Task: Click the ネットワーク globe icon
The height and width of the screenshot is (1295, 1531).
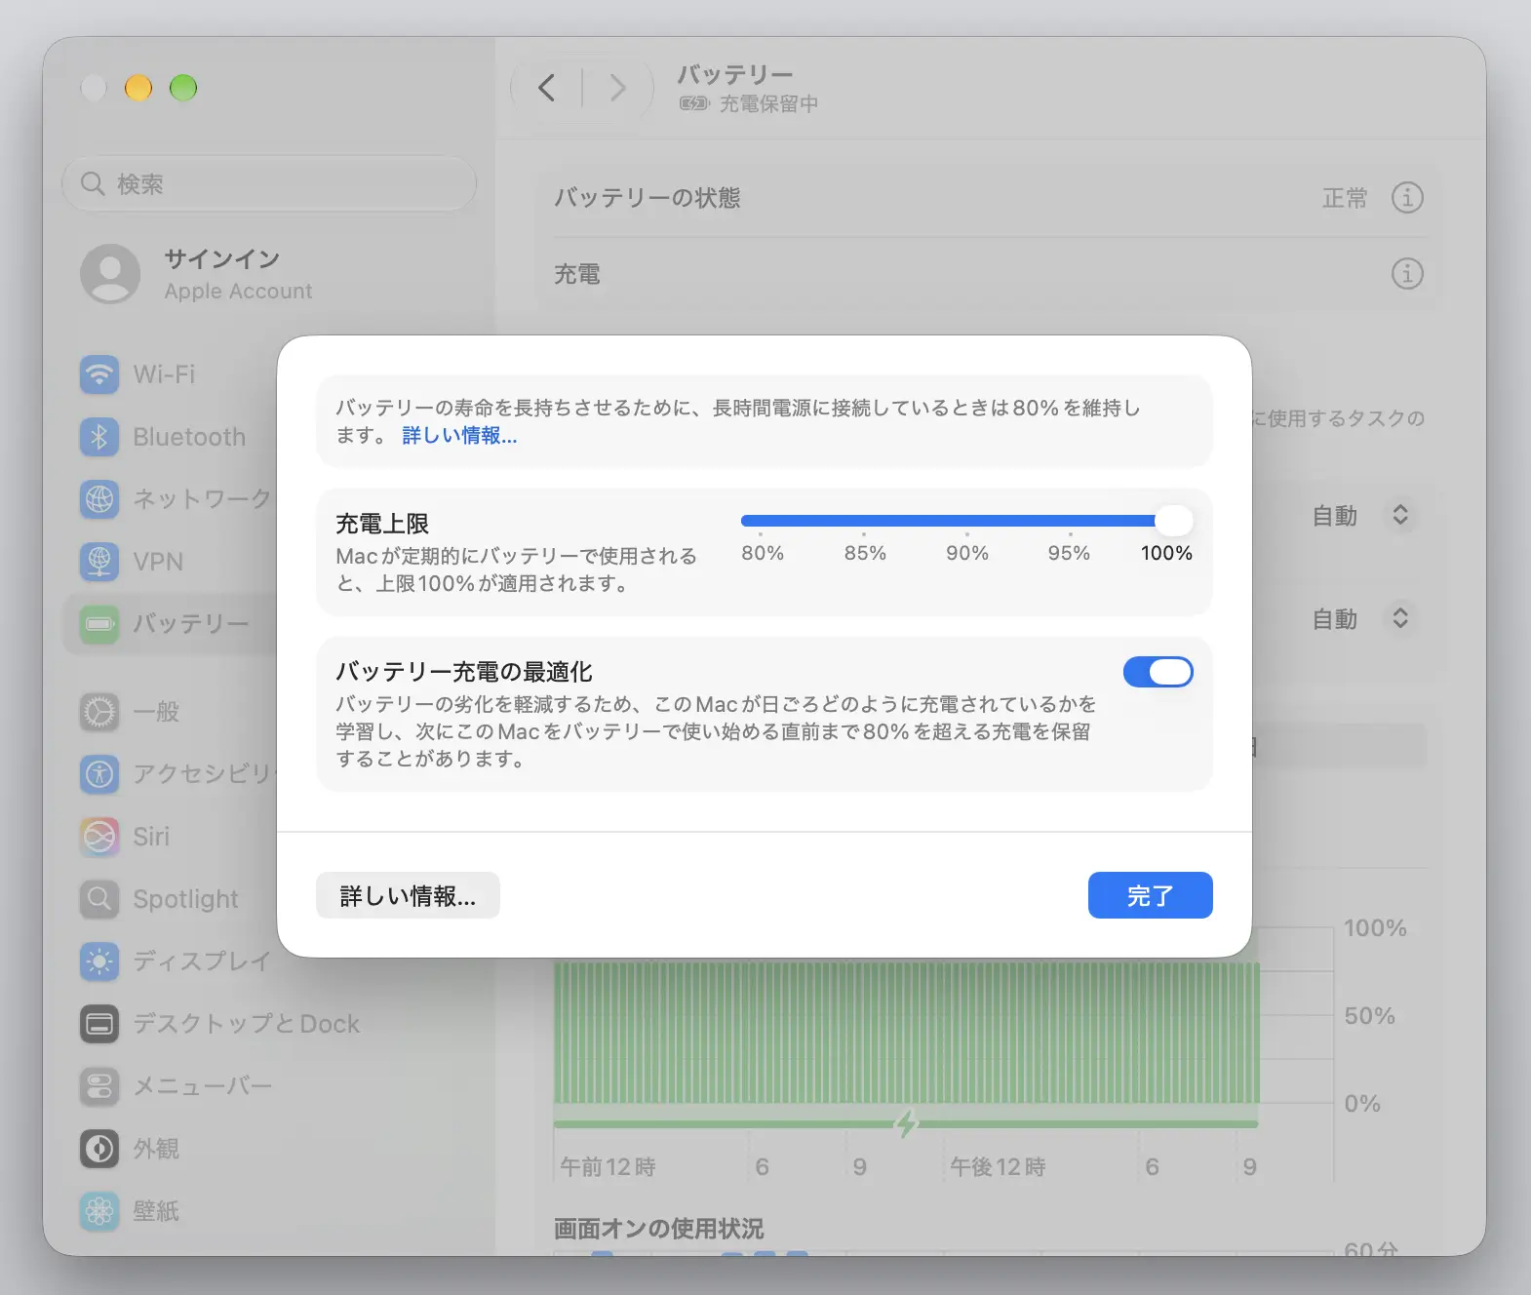Action: pyautogui.click(x=99, y=499)
